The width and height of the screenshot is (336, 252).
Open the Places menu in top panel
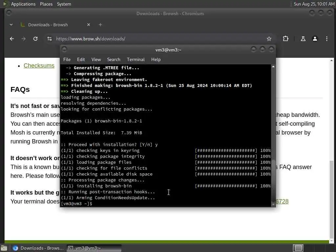click(x=46, y=4)
